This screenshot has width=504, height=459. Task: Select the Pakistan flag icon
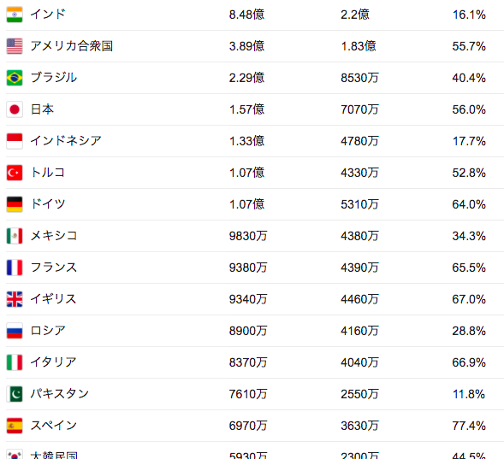click(15, 394)
